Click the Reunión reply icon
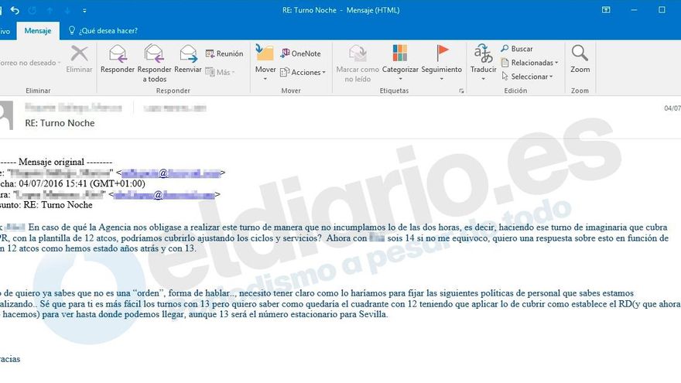The width and height of the screenshot is (681, 383). pos(224,53)
